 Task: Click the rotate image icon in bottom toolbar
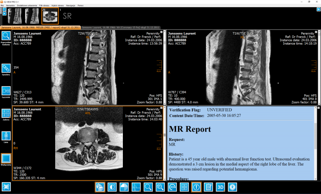pos(172,187)
